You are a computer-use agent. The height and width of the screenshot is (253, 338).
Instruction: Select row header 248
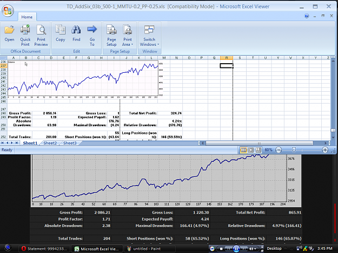coord(3,113)
